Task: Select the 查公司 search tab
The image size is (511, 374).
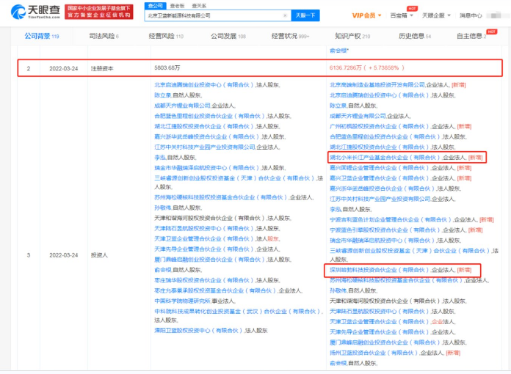Action: point(153,5)
